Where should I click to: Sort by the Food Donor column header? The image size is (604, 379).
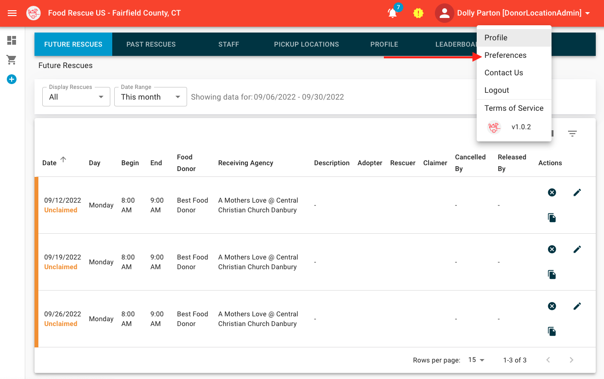coord(186,163)
